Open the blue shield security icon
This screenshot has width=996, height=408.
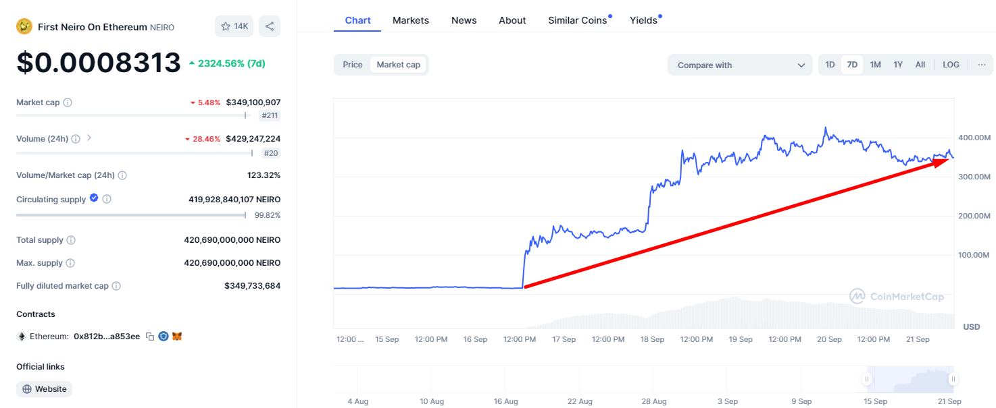(163, 336)
